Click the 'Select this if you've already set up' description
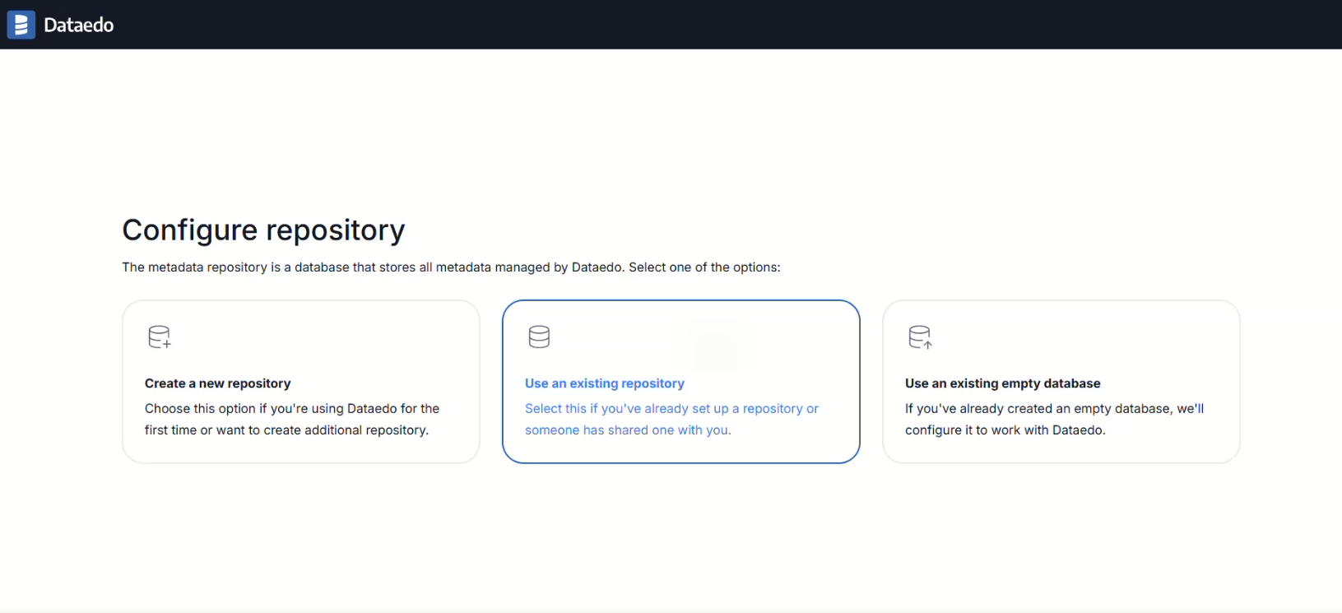The width and height of the screenshot is (1342, 613). [671, 419]
